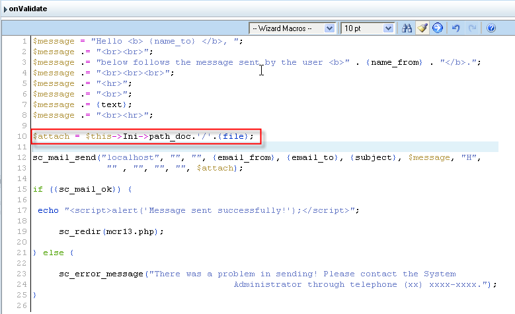This screenshot has height=314, width=515.
Task: Click closing brace on line 25
Action: (35, 295)
